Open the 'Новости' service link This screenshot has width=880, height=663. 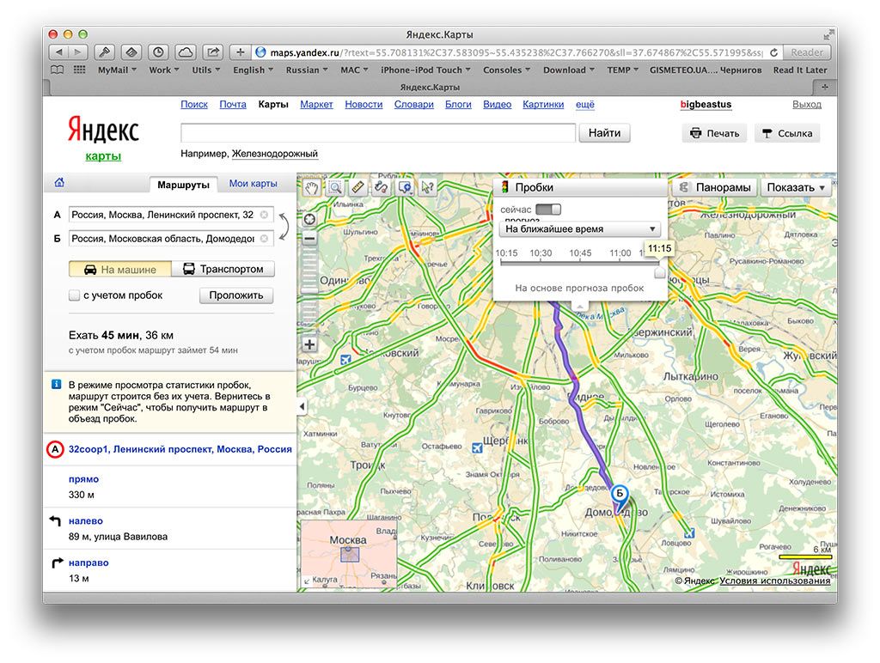pyautogui.click(x=364, y=105)
